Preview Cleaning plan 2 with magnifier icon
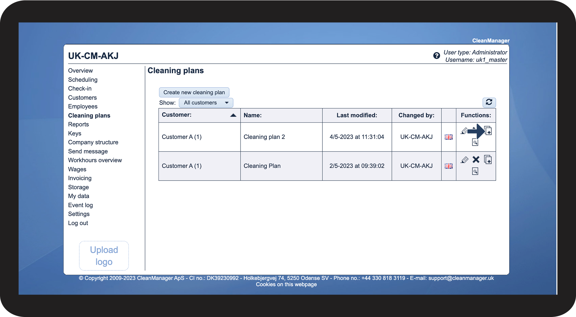This screenshot has height=317, width=576. (x=475, y=142)
